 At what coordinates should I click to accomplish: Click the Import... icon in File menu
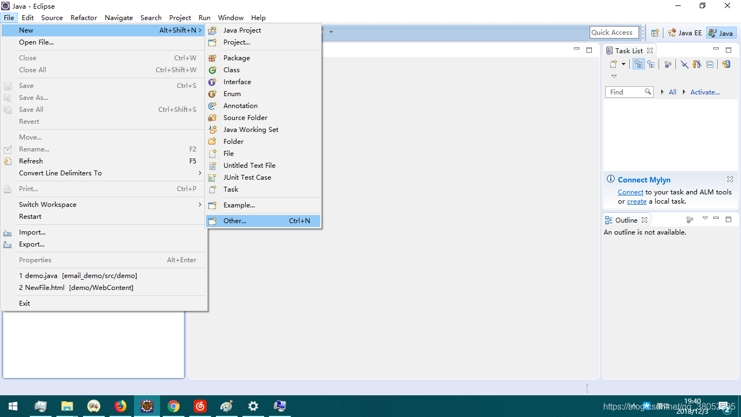(8, 232)
